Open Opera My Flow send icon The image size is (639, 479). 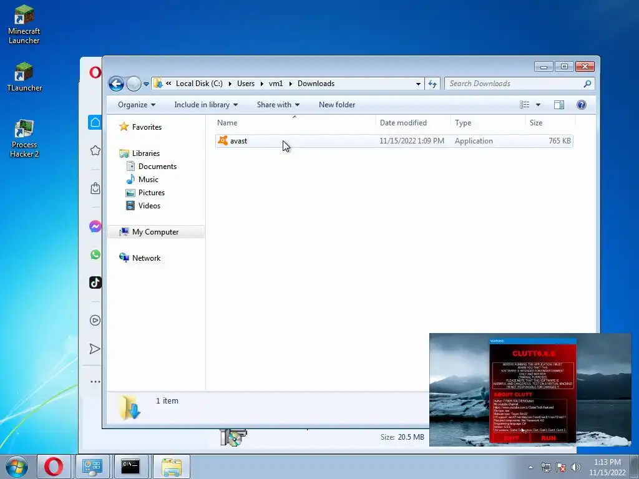(x=95, y=349)
